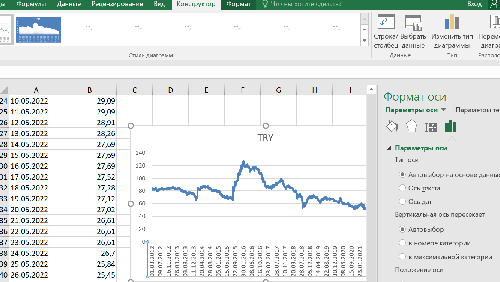Image resolution: width=500 pixels, height=282 pixels.
Task: Open Effects pentagon icon tab
Action: 412,126
